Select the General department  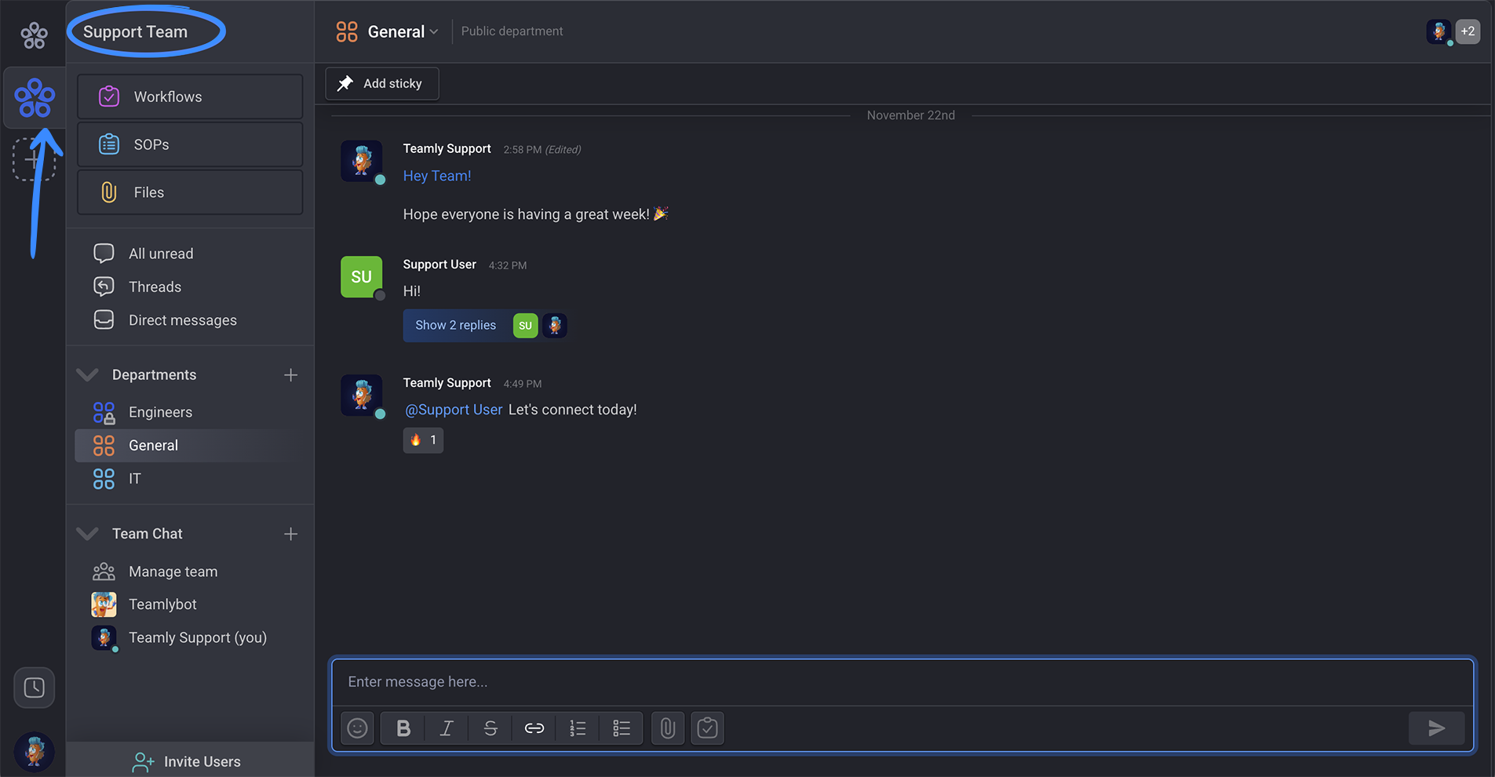point(190,445)
